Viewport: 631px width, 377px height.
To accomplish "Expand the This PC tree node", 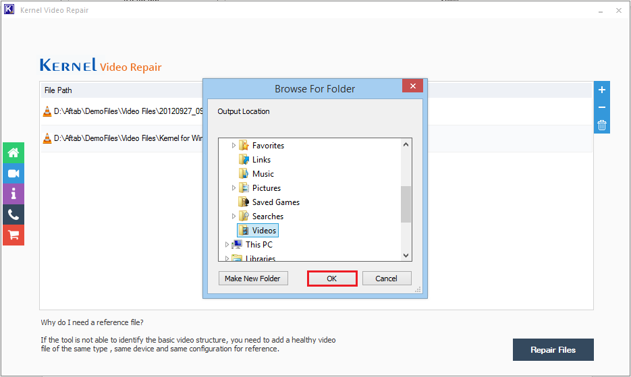I will pos(227,245).
